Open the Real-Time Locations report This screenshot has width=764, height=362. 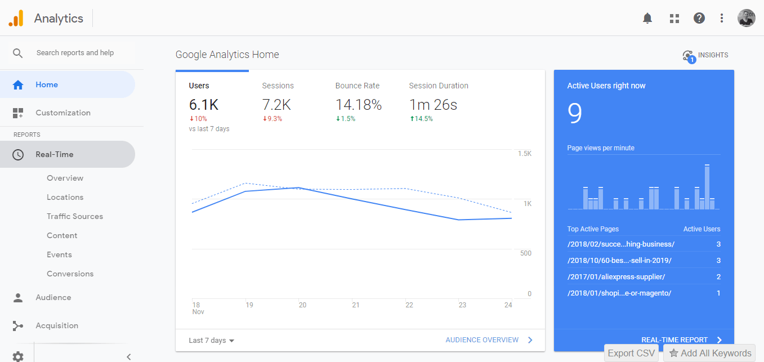coord(65,197)
